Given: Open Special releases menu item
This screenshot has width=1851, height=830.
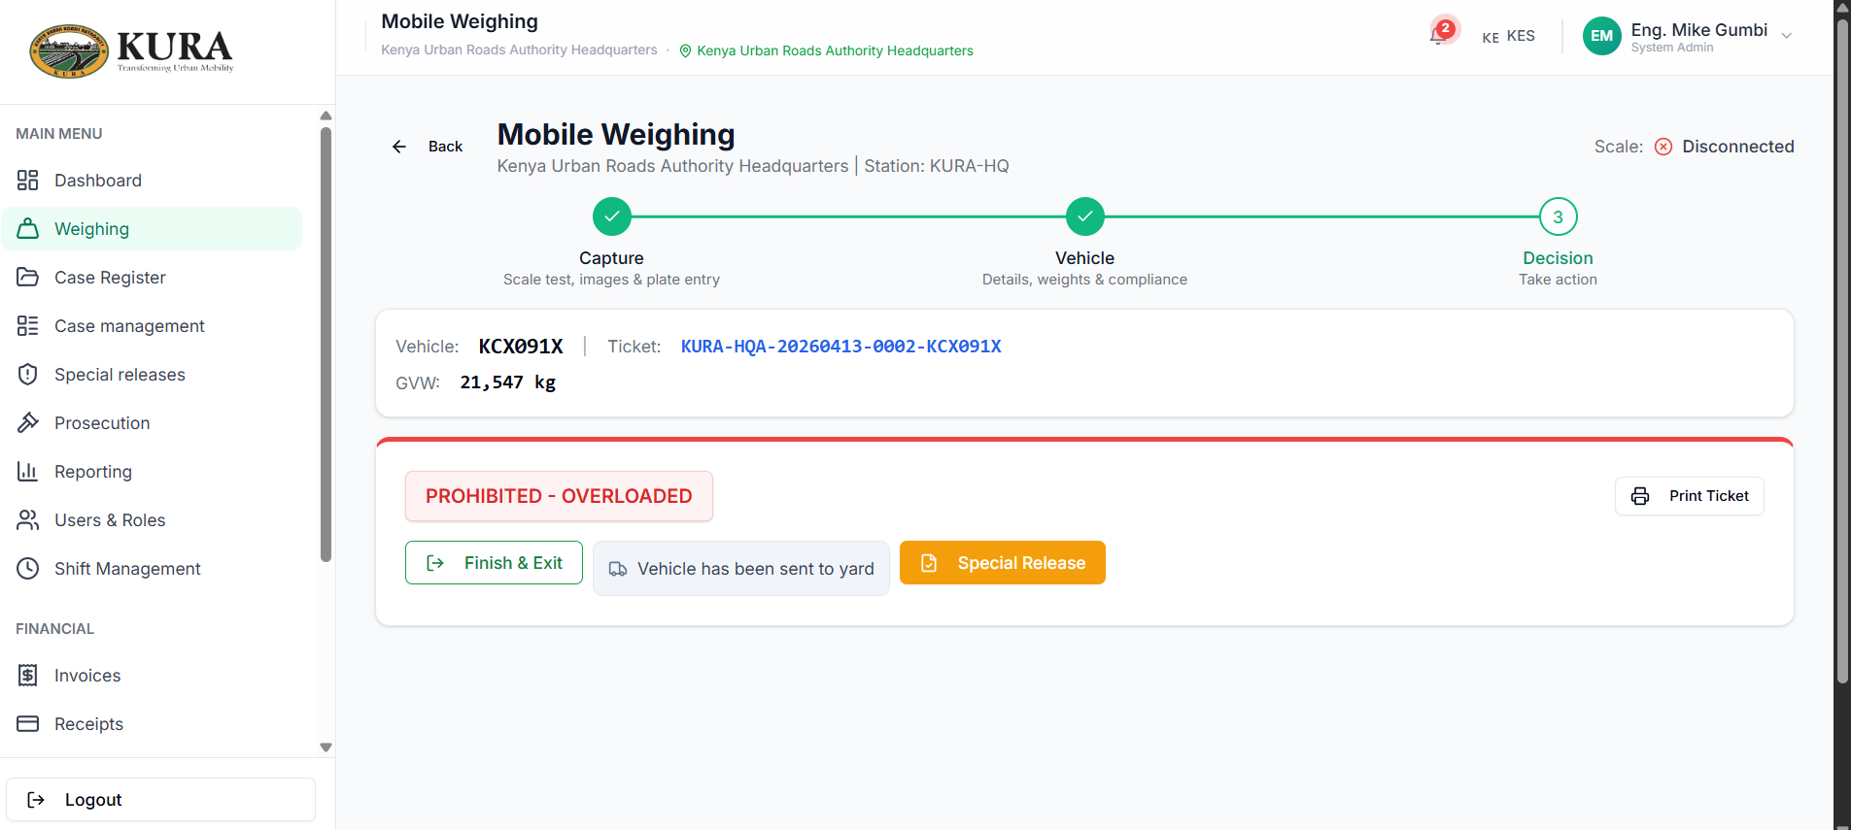Looking at the screenshot, I should (x=152, y=375).
